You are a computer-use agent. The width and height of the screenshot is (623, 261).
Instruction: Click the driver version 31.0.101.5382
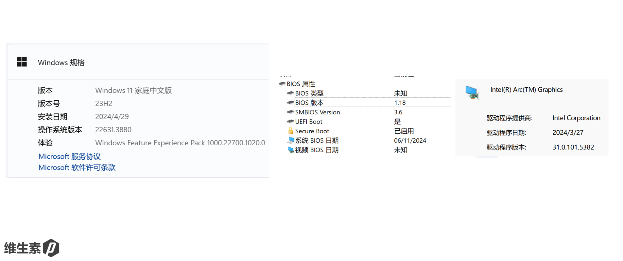tap(573, 147)
